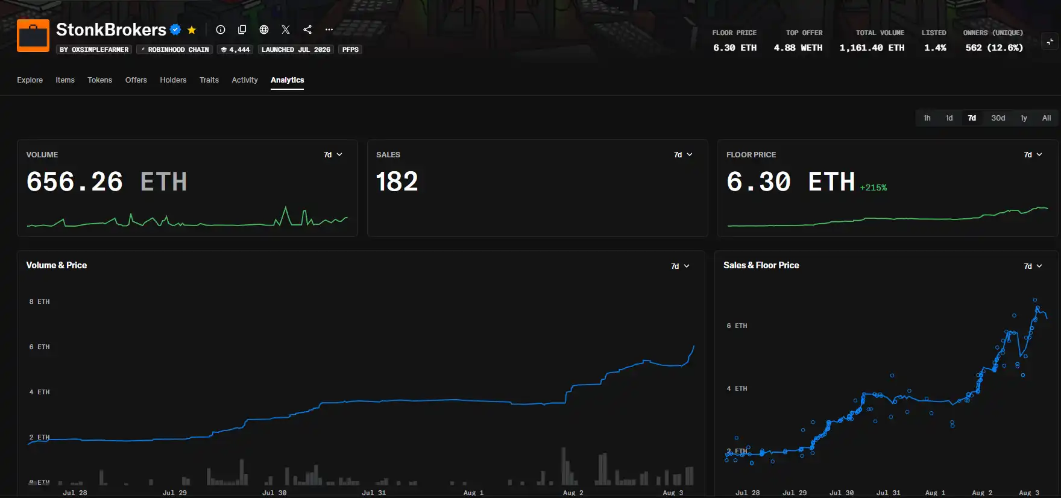Viewport: 1061px width, 498px height.
Task: Favorite the collection with the star icon
Action: tap(192, 30)
